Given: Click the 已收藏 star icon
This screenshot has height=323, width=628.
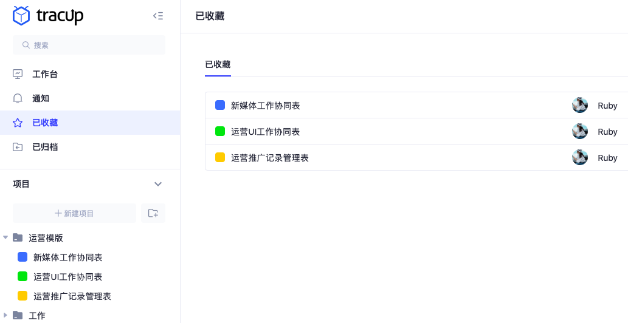Looking at the screenshot, I should 18,123.
